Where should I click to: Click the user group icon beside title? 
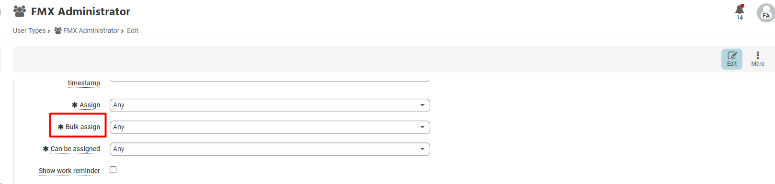click(20, 11)
